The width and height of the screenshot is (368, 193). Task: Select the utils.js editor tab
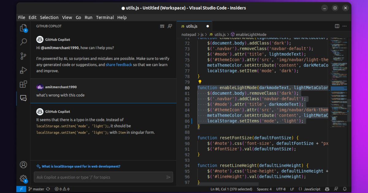[x=194, y=26]
